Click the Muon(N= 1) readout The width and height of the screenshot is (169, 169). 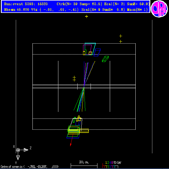137,10
